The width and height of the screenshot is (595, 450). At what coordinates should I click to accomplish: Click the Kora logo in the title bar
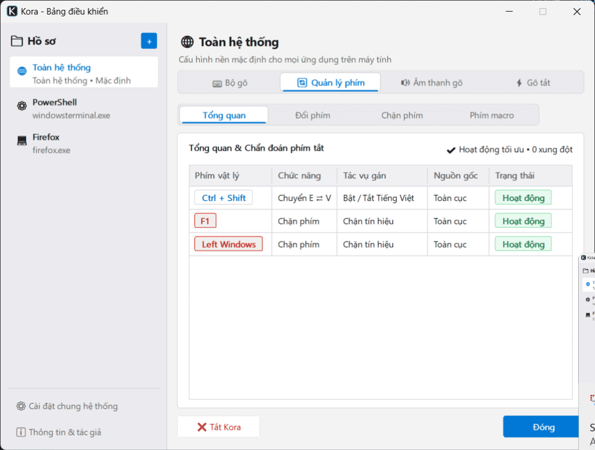[12, 12]
